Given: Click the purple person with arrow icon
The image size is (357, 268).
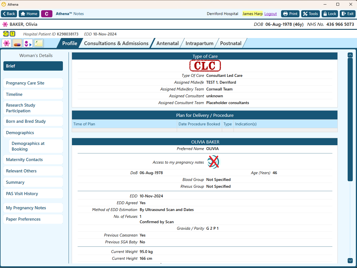Looking at the screenshot, I should point(28,43).
